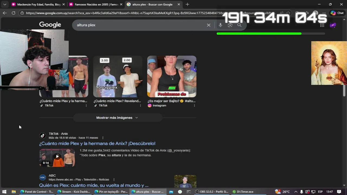
Task: Submit search with magnifier icon
Action: point(239,25)
